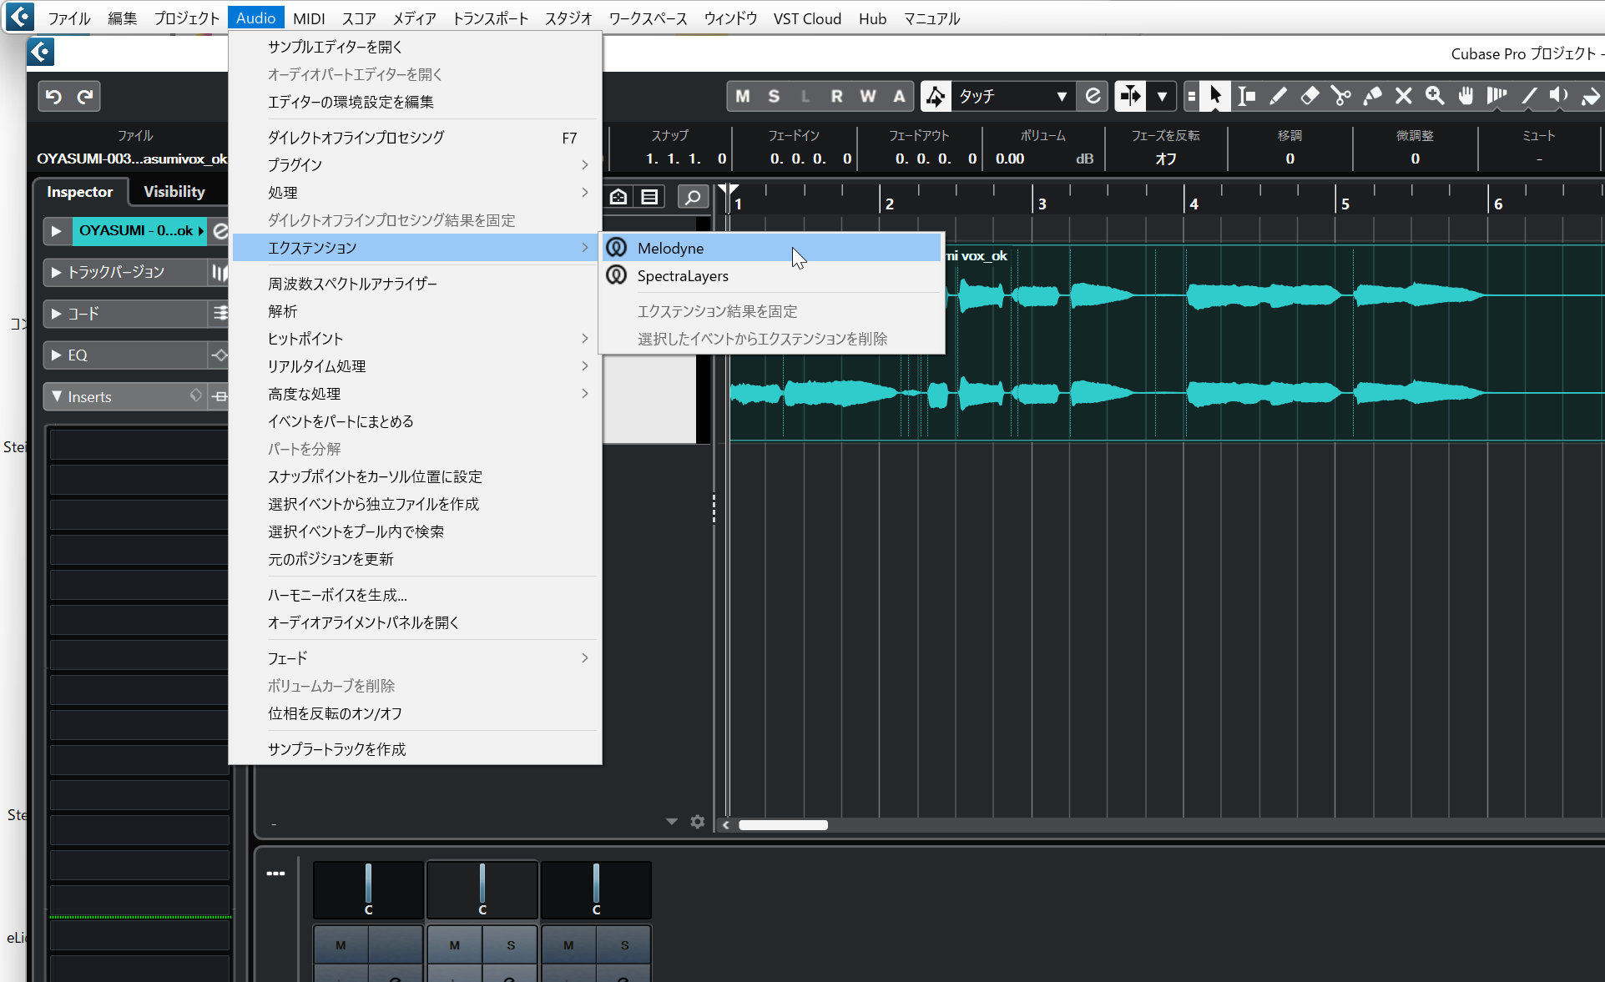Select ハーモニーボイスを生成... menu item
Screen dimensions: 1605x982
(415, 595)
